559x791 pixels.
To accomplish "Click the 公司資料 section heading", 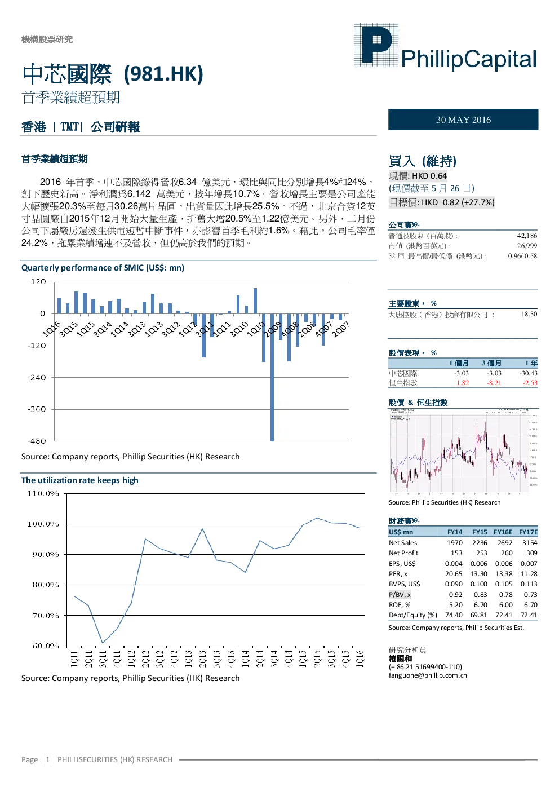I will [404, 225].
